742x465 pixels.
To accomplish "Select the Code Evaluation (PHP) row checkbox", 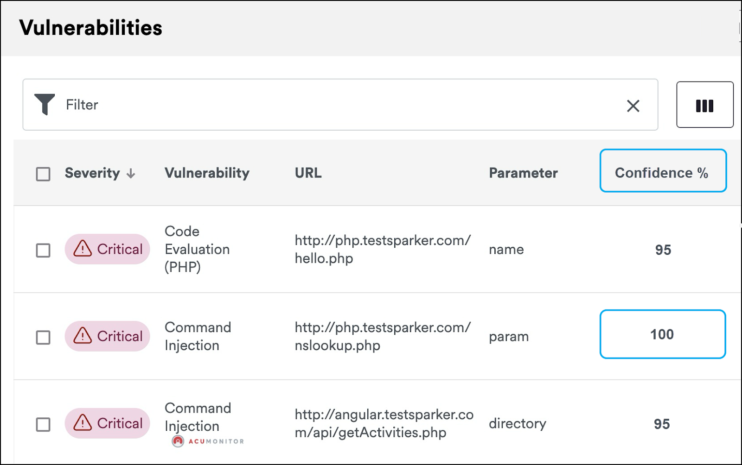I will 43,250.
